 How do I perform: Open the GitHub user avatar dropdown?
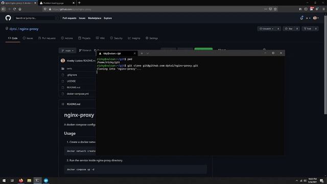tap(316, 18)
